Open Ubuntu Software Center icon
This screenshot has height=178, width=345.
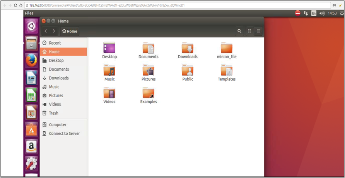[31, 129]
